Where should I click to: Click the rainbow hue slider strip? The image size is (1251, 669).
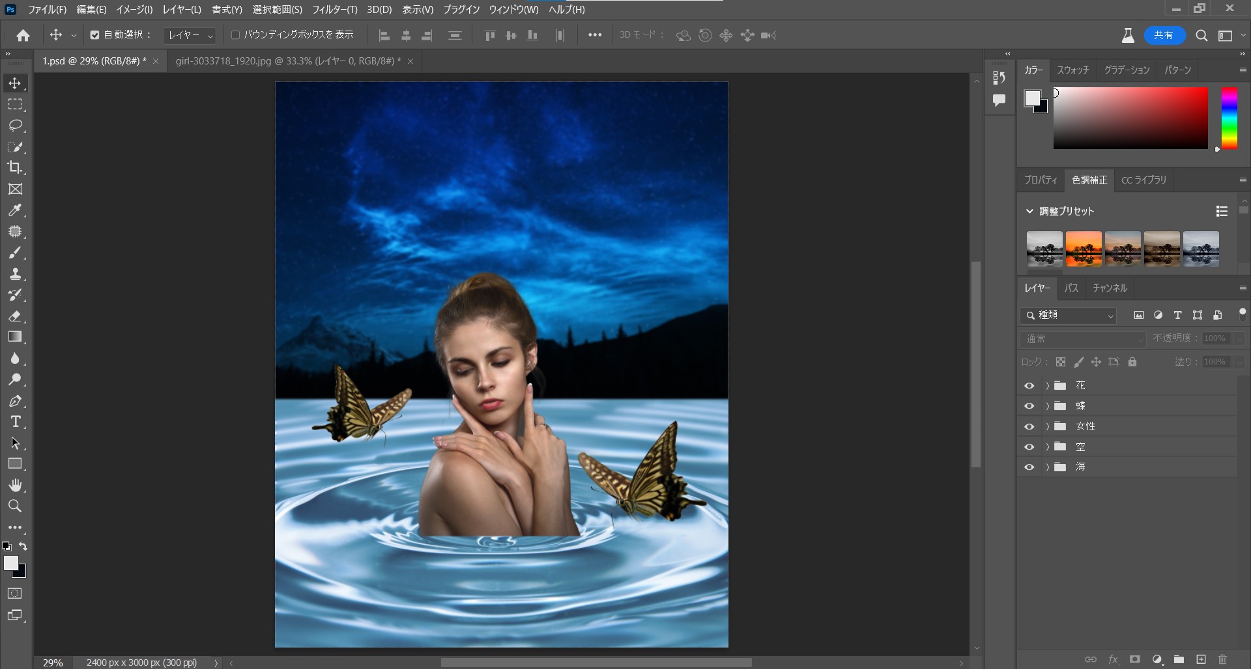point(1229,118)
